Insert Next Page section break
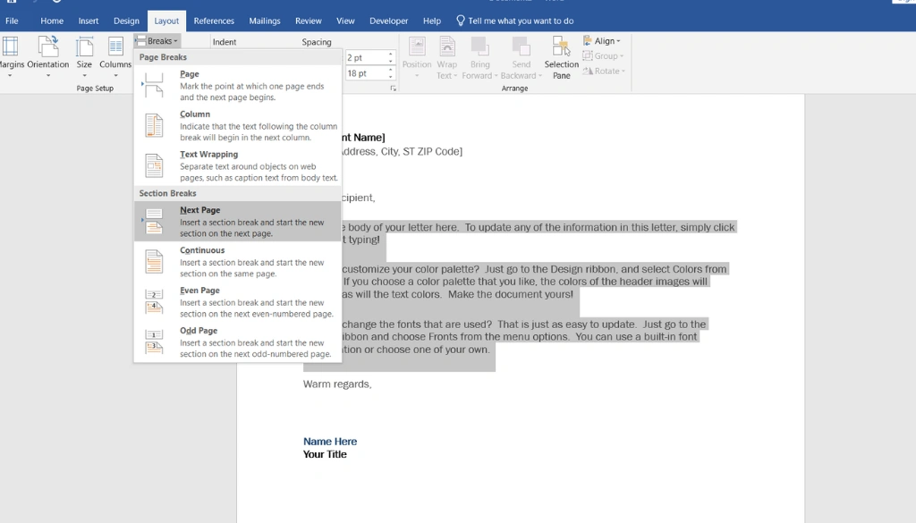Screen dimensions: 916x523 point(238,221)
